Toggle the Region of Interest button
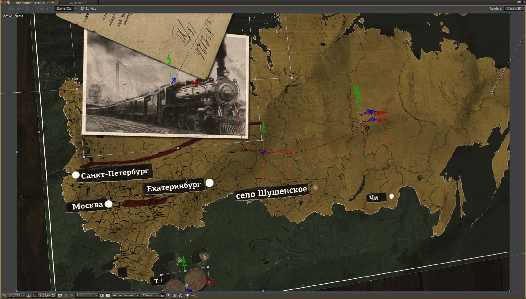Viewport: 526px width, 299px height. pyautogui.click(x=102, y=295)
